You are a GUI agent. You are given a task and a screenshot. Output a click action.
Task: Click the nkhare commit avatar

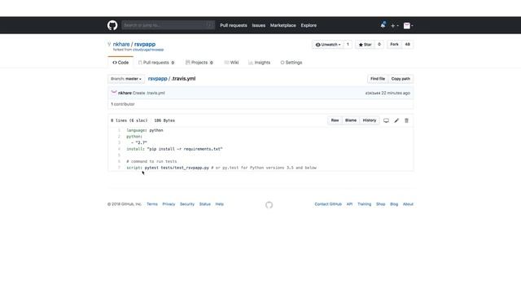tap(114, 93)
